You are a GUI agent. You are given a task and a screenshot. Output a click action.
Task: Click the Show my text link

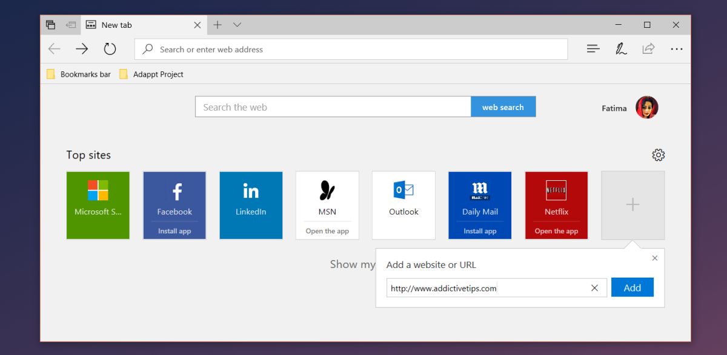point(353,264)
